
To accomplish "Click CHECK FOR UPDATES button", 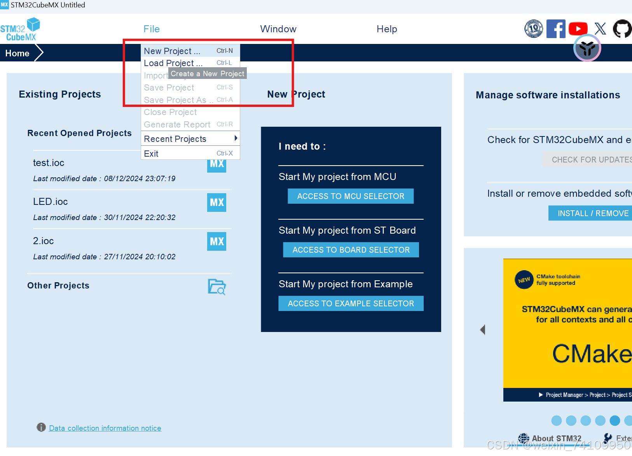I will pyautogui.click(x=588, y=160).
